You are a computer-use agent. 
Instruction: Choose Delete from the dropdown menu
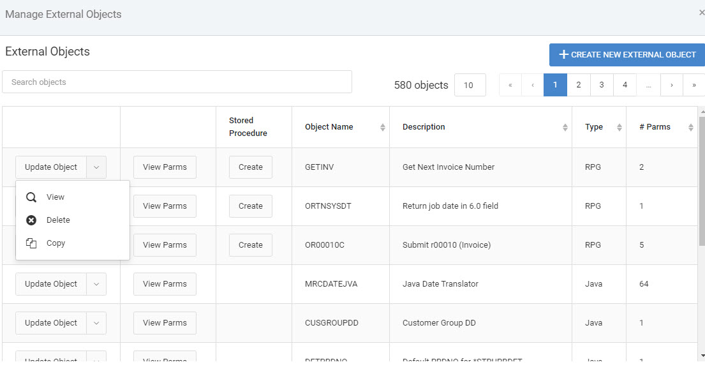tap(73, 220)
